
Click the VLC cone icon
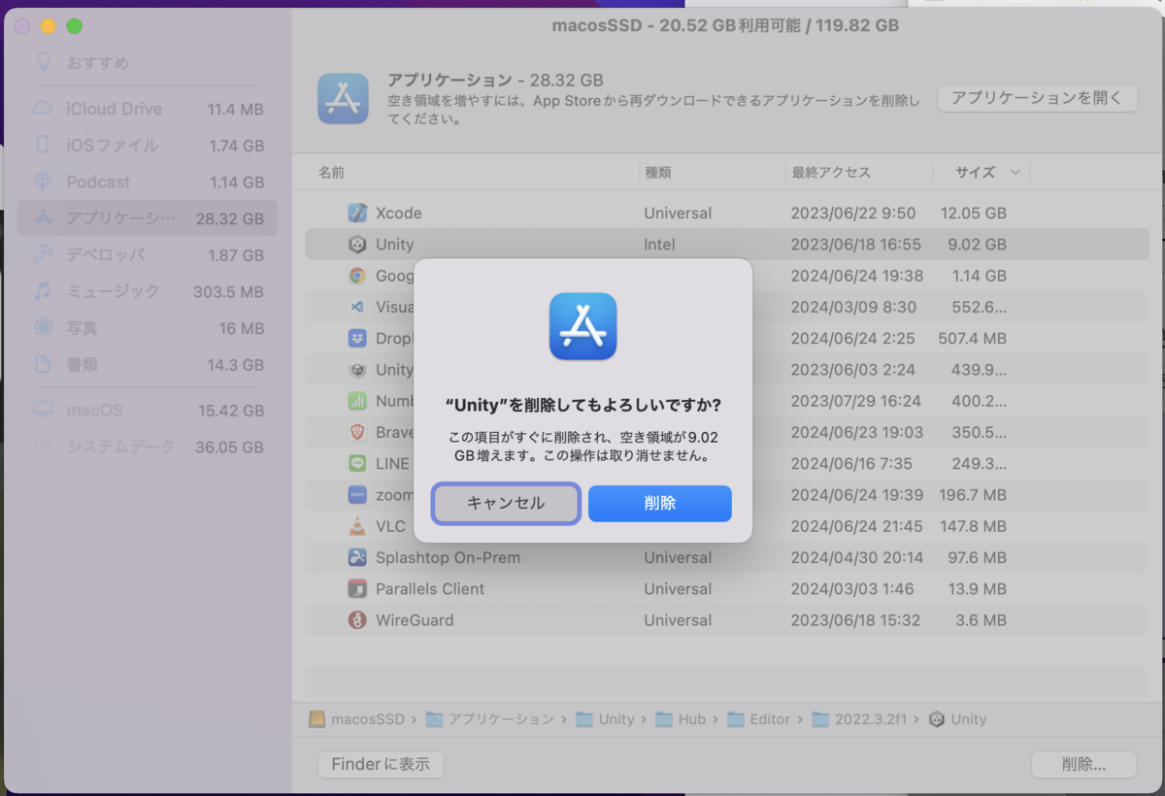pyautogui.click(x=358, y=526)
